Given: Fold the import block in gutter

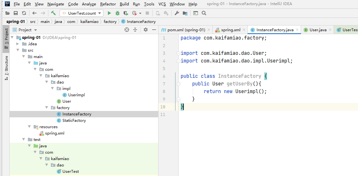Looking at the screenshot, I should coord(179,54).
